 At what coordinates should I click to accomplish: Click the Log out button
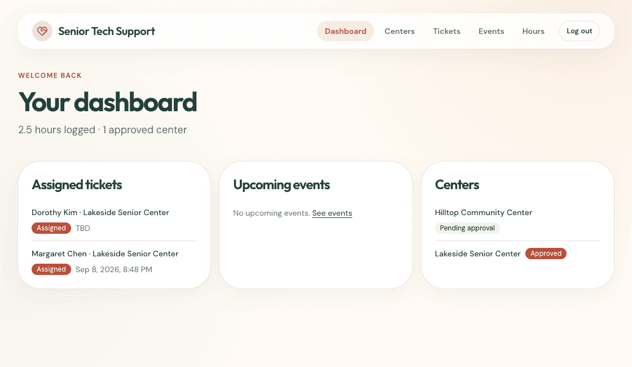click(579, 31)
